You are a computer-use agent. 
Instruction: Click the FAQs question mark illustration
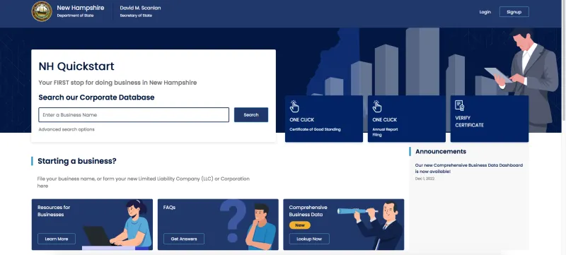233,220
